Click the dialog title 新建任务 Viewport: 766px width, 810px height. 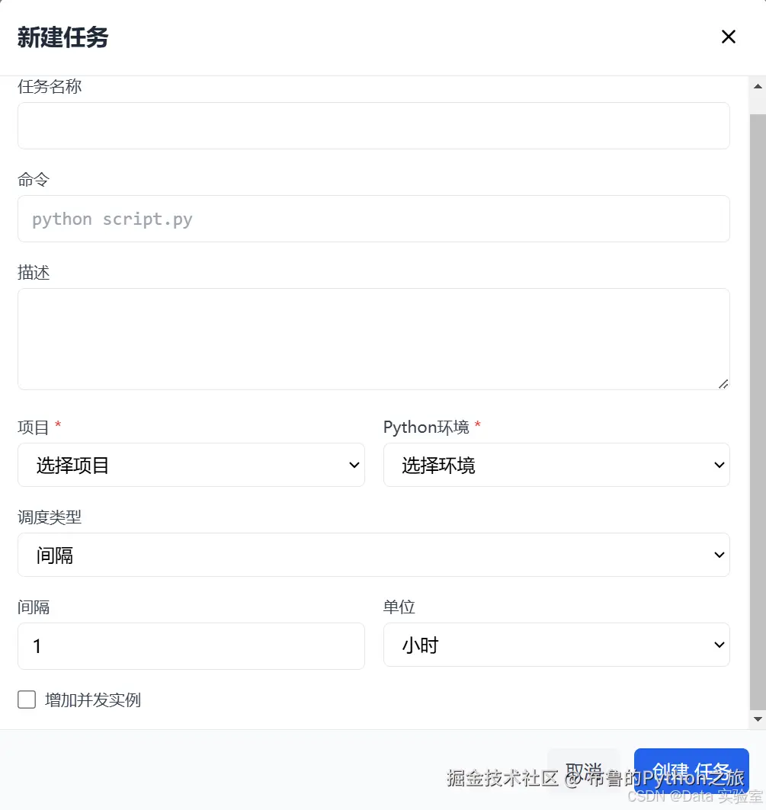[62, 37]
